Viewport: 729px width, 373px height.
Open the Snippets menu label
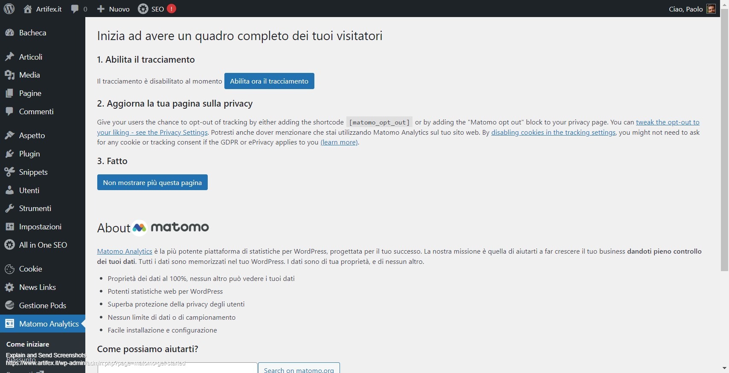coord(33,172)
